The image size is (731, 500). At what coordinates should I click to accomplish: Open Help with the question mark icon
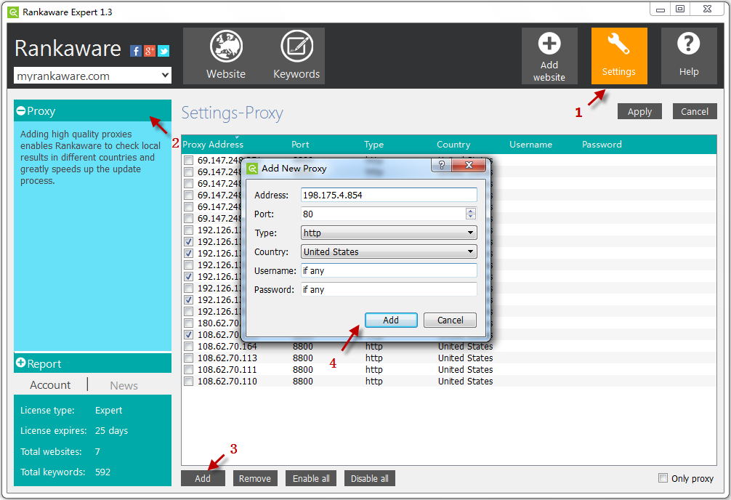tap(689, 55)
